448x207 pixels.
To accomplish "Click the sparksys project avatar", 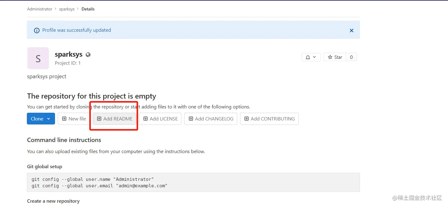I will coord(38,58).
